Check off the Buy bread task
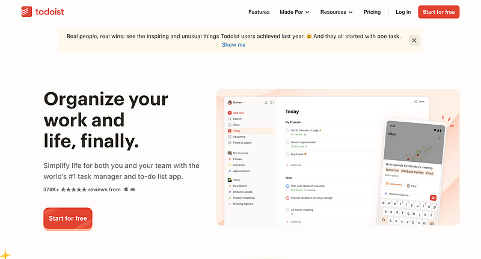This screenshot has width=481, height=259. click(287, 155)
